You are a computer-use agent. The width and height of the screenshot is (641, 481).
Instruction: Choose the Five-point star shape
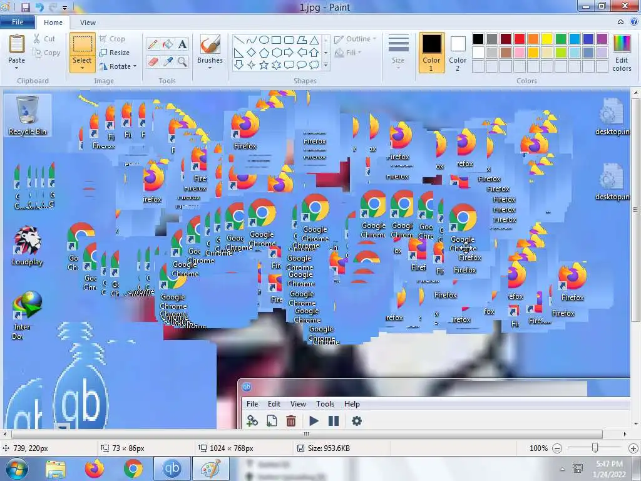tap(264, 65)
